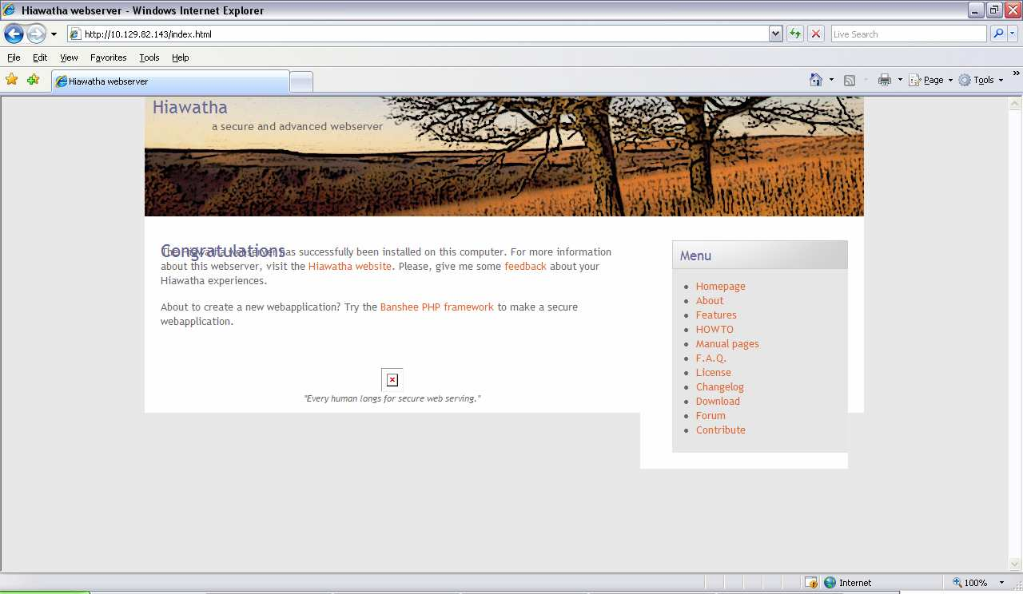Open the License link
The height and width of the screenshot is (594, 1023).
[x=713, y=373]
